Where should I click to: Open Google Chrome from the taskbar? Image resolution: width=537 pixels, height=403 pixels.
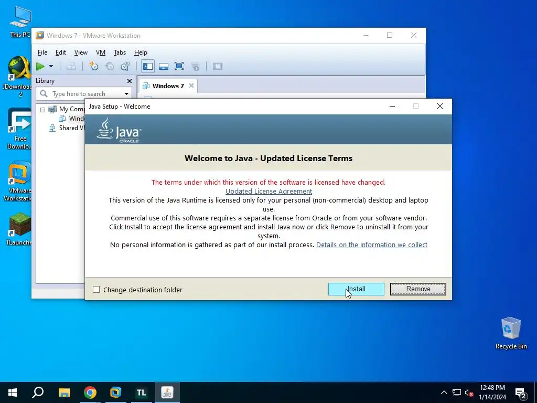coord(90,393)
